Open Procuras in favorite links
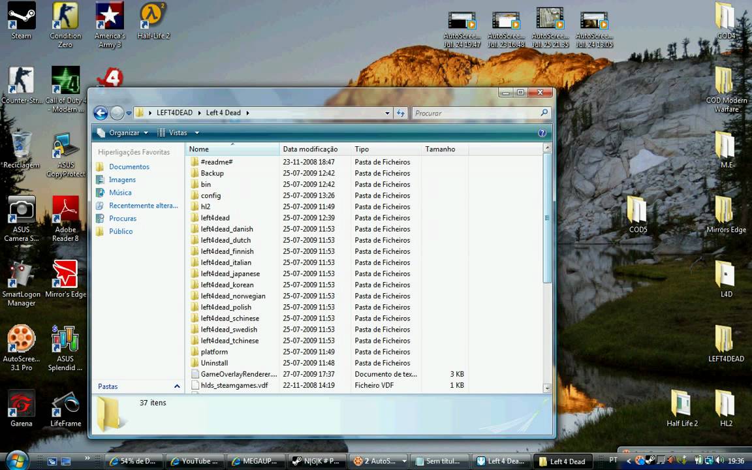Image resolution: width=752 pixels, height=470 pixels. [123, 219]
